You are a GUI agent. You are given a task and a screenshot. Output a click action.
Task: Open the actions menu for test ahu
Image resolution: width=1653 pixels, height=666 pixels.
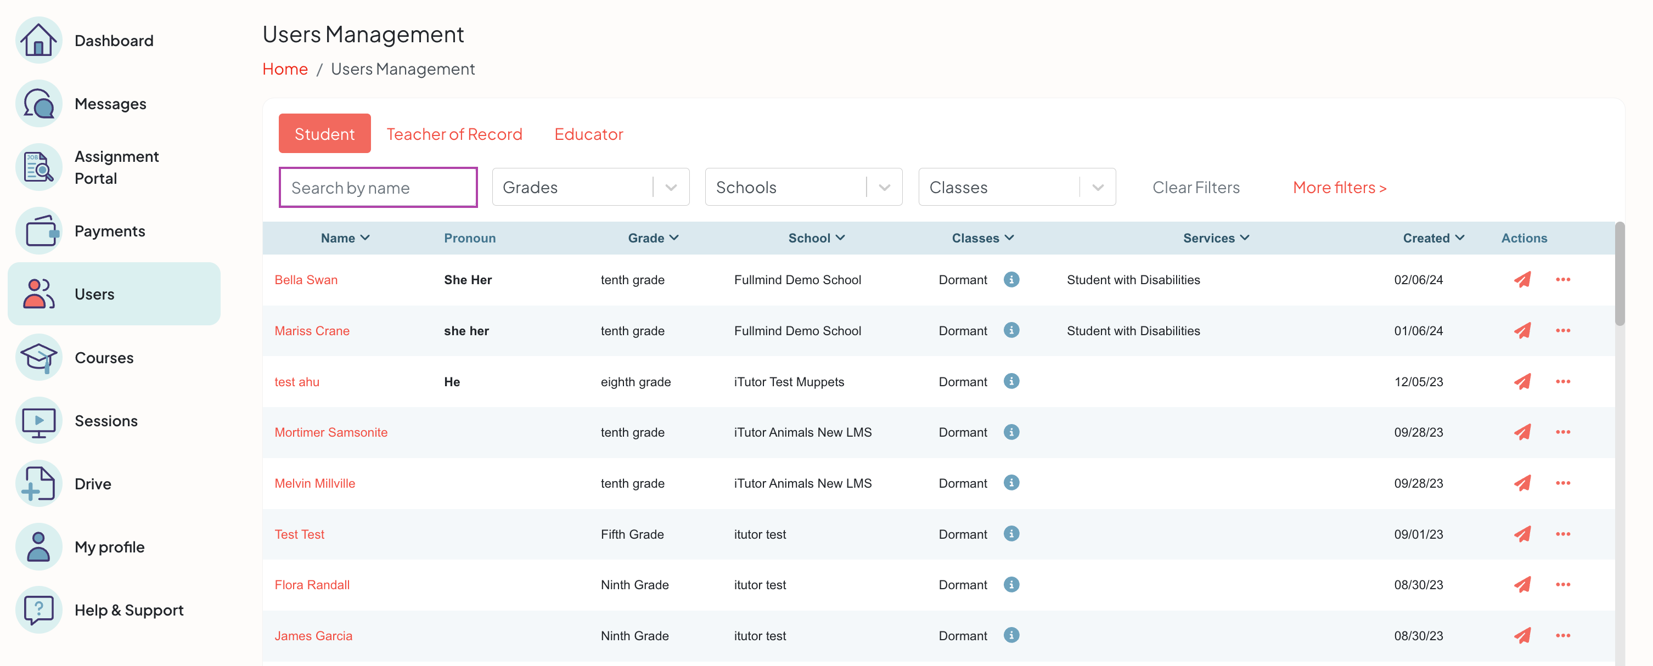pos(1563,381)
